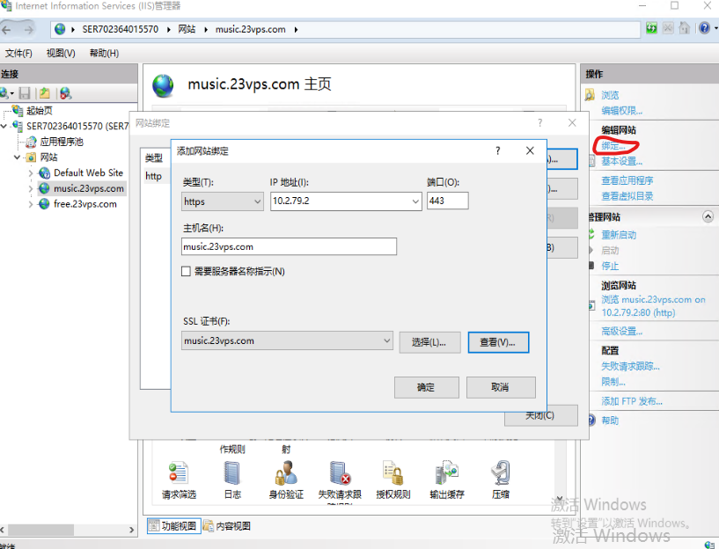Open the Authentication (身份验证) feature
This screenshot has height=549, width=719.
point(286,479)
